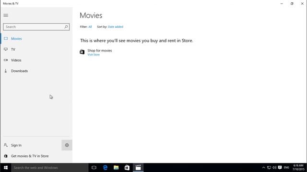Close the Movies & TV window

[x=302, y=3]
